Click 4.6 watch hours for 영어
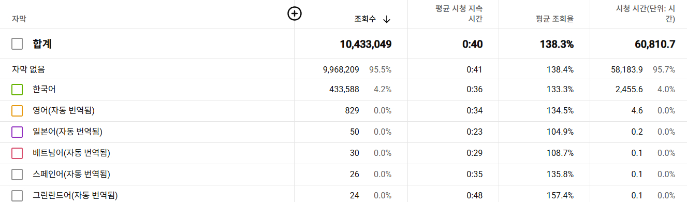Image resolution: width=687 pixels, height=202 pixels. click(x=637, y=111)
